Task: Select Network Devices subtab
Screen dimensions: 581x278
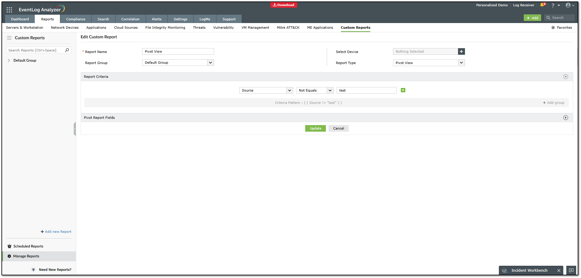Action: [x=65, y=28]
